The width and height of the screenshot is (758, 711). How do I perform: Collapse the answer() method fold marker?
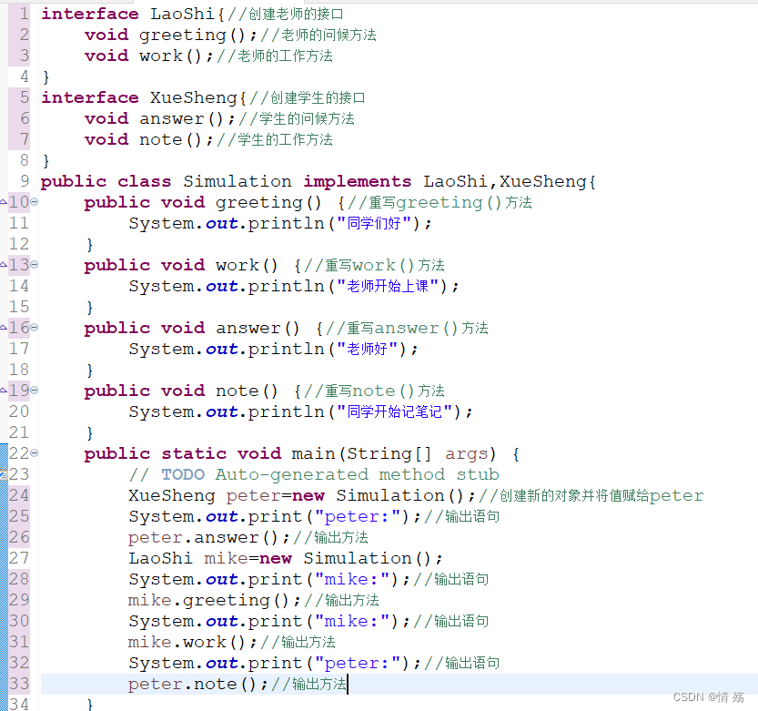coord(33,327)
